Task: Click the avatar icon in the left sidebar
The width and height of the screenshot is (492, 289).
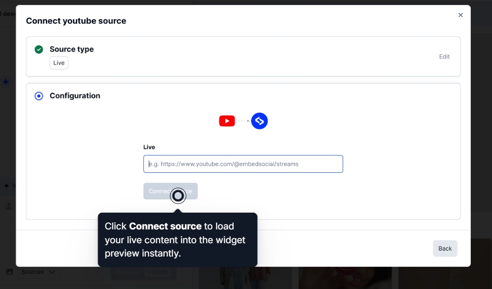Action: 9,206
